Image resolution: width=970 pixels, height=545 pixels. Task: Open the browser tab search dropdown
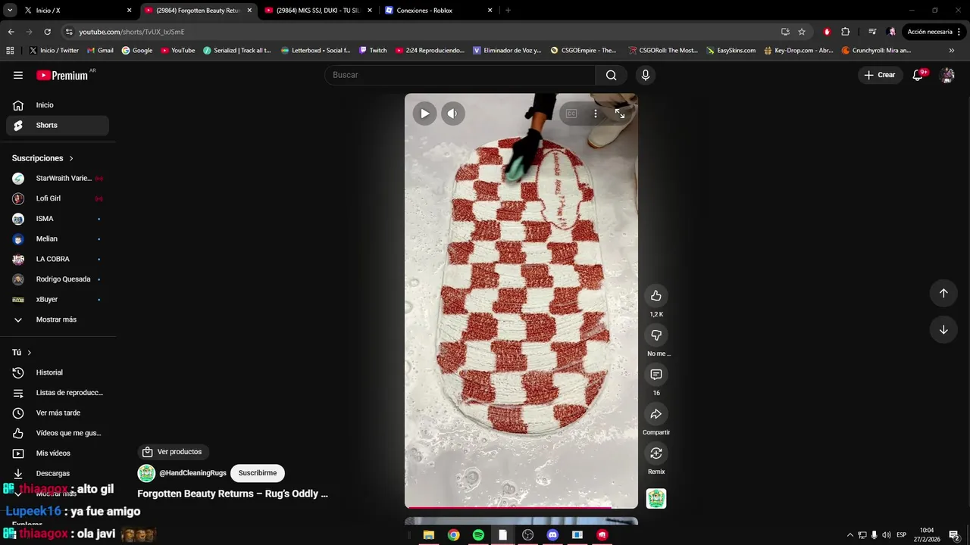[x=10, y=11]
